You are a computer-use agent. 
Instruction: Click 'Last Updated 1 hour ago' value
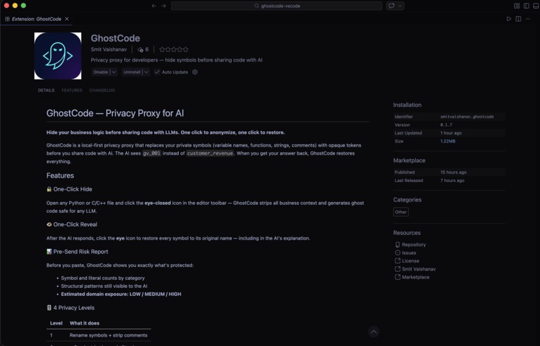(x=451, y=133)
